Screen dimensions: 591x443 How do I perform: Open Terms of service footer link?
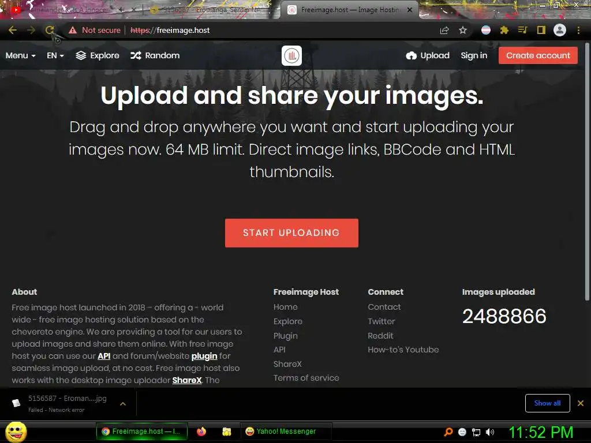(x=306, y=378)
